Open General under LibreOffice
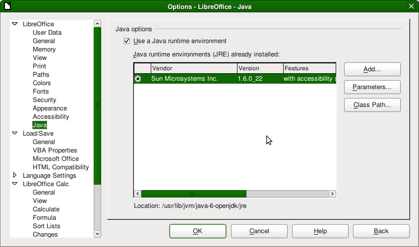This screenshot has height=247, width=419. [44, 41]
